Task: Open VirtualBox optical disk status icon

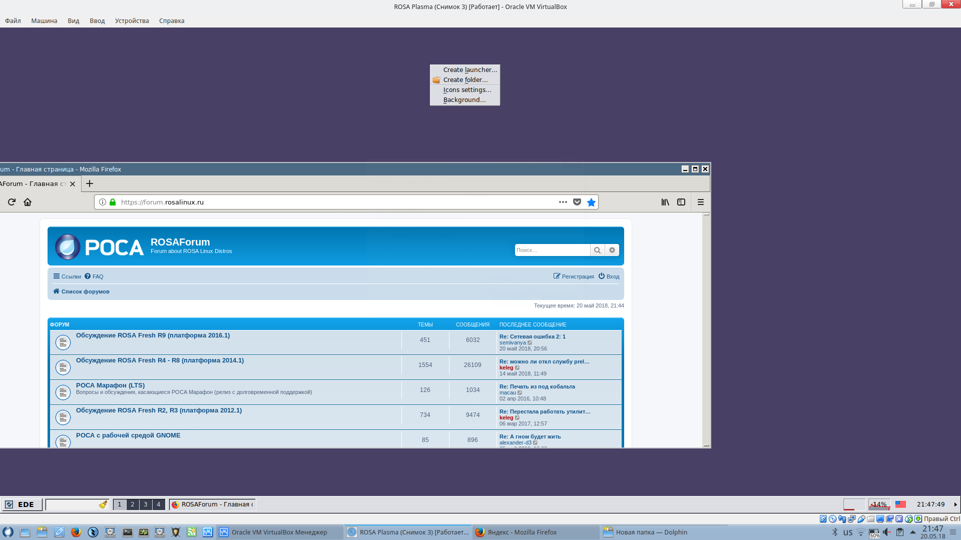Action: coord(832,519)
